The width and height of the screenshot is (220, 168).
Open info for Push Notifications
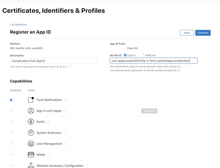(x=65, y=100)
